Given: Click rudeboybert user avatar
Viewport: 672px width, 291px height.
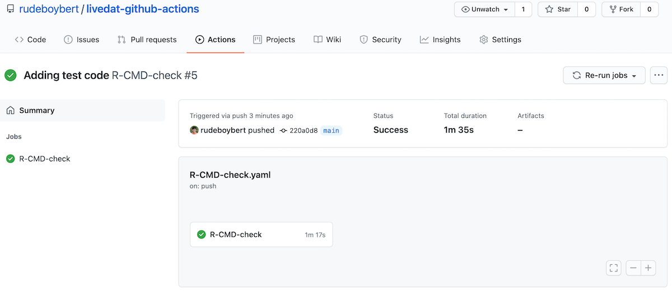Looking at the screenshot, I should 194,130.
